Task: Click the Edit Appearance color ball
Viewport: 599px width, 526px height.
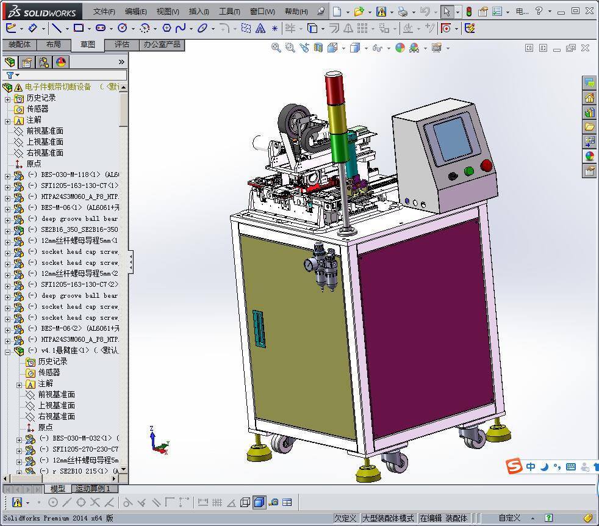Action: point(400,48)
